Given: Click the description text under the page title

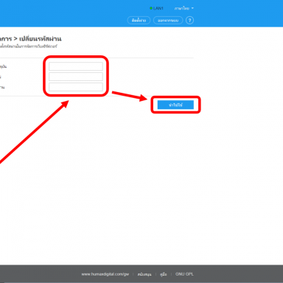Looking at the screenshot, I should (x=29, y=46).
